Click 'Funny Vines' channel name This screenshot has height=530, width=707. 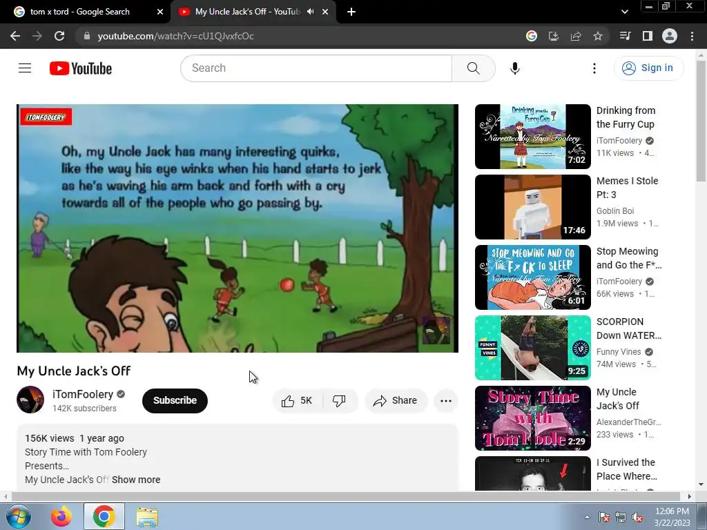(x=619, y=352)
